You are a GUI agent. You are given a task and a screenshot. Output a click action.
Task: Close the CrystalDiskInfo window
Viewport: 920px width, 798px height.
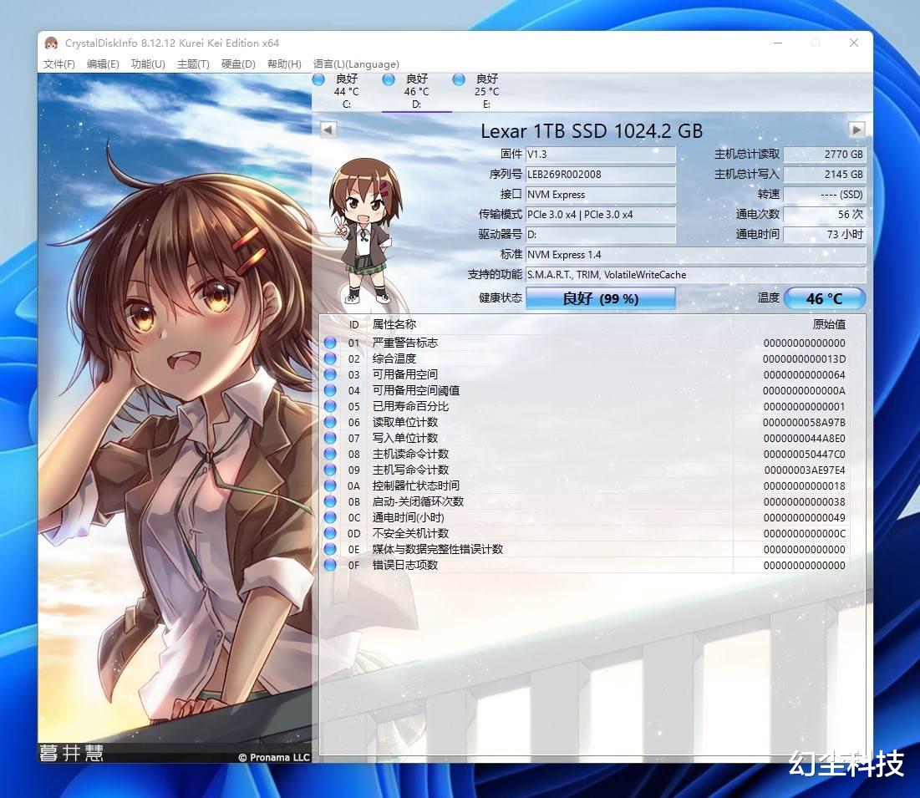pos(854,43)
